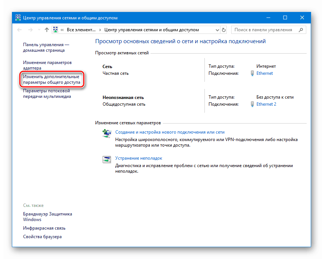Open the 'Свойства браузера' link
This screenshot has height=259, width=323.
tap(42, 237)
